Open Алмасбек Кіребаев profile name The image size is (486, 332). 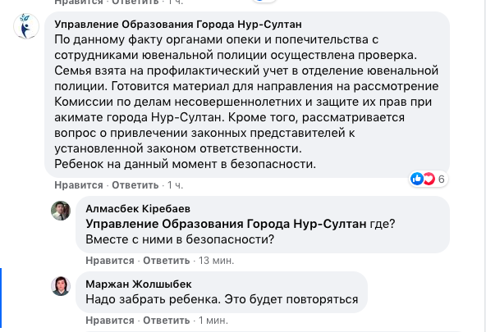(138, 209)
